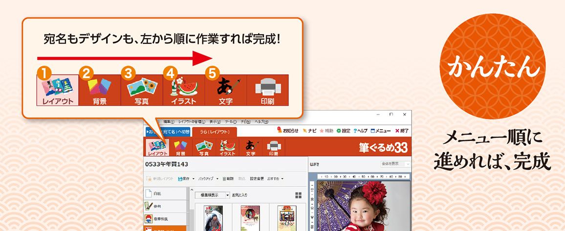The width and height of the screenshot is (565, 231).
Task: Open 設定 gear settings
Action: click(x=343, y=131)
